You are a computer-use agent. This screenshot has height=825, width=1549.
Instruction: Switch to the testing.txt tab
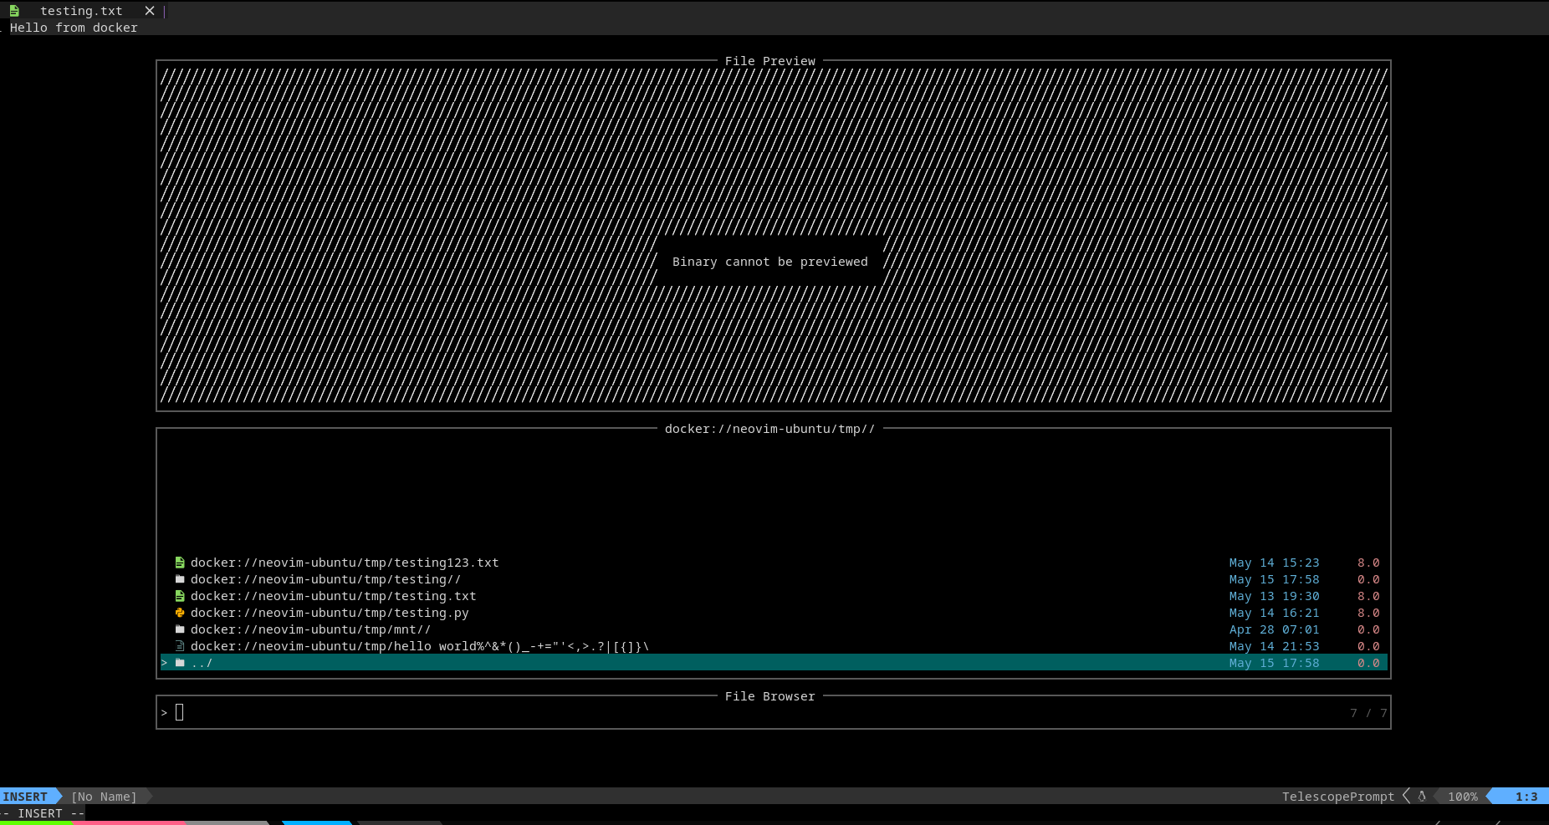click(x=83, y=10)
